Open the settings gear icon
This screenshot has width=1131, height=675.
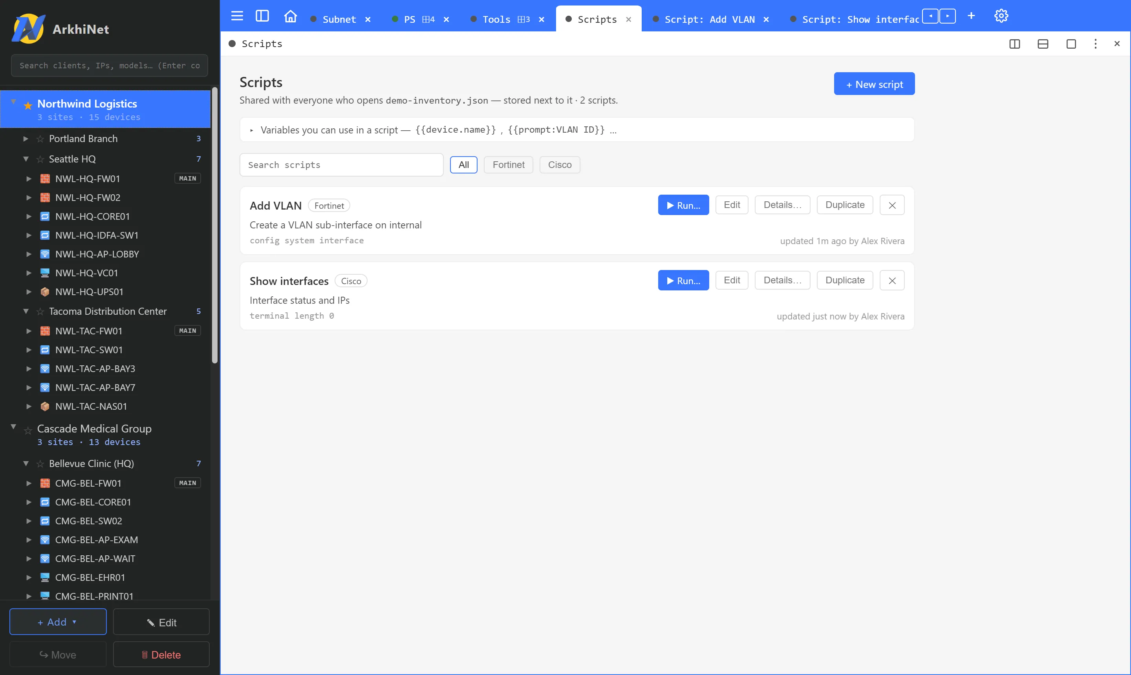1001,16
